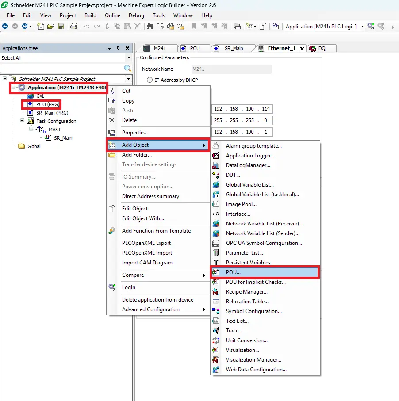Select Persistent Variables... submenu entry
399x401 pixels.
(x=265, y=262)
